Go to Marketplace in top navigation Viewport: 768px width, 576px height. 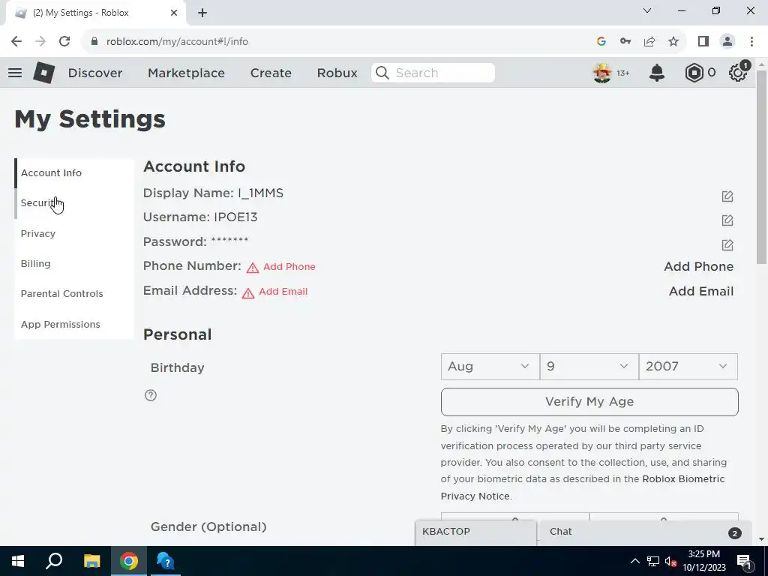(x=186, y=73)
